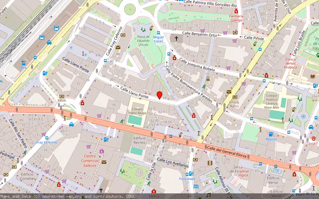This screenshot has width=319, height=199.
Task: Select the Fray Ceferino bus stop icon
Action: pos(47,138)
